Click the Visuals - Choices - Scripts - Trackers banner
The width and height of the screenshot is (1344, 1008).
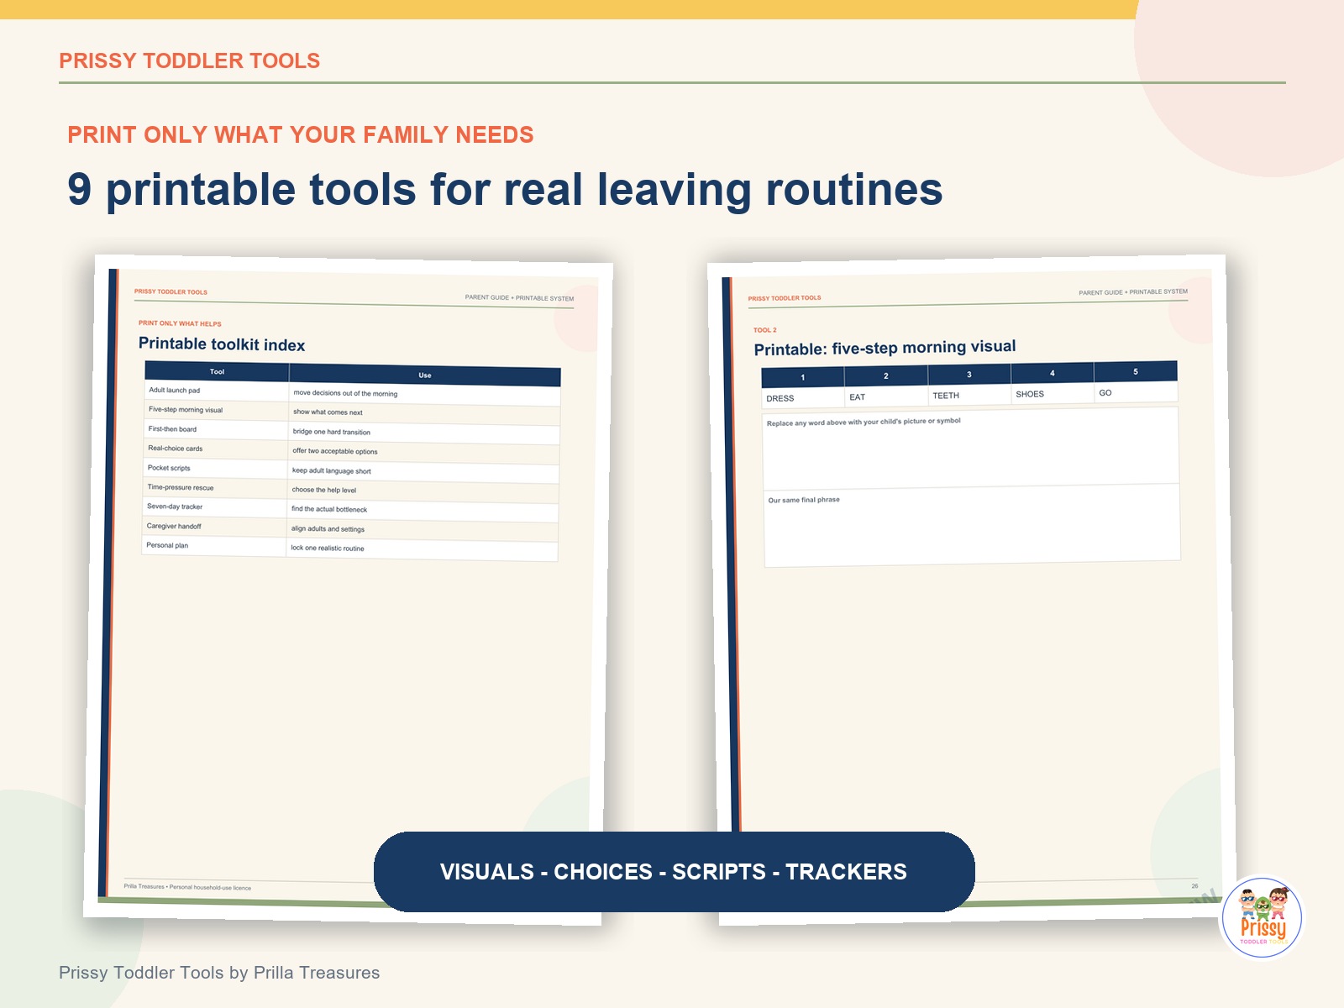pos(674,872)
